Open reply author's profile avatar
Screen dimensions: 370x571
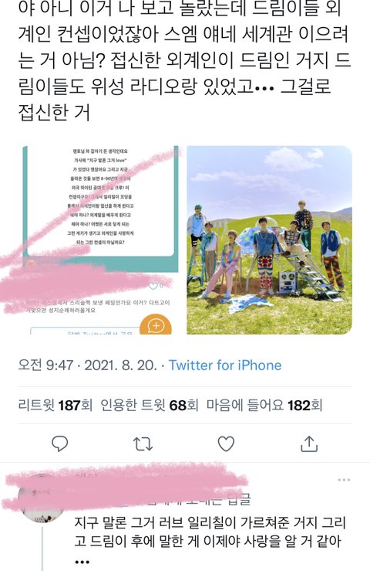(x=42, y=498)
